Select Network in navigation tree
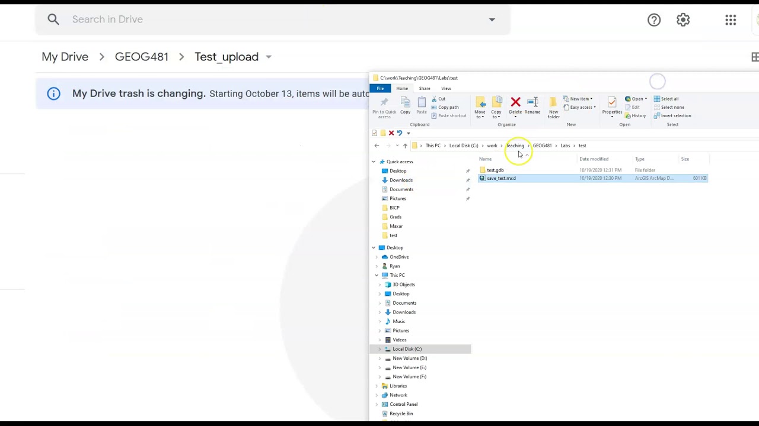The image size is (759, 426). coord(398,395)
